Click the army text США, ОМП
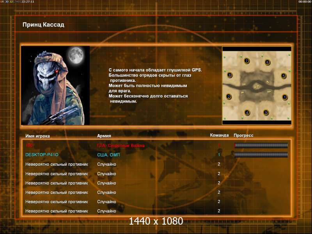The image size is (312, 234). point(108,155)
